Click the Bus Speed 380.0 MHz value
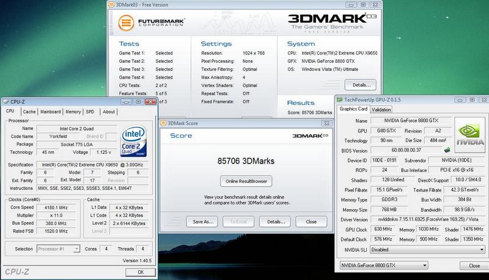This screenshot has height=280, width=489. pyautogui.click(x=56, y=223)
